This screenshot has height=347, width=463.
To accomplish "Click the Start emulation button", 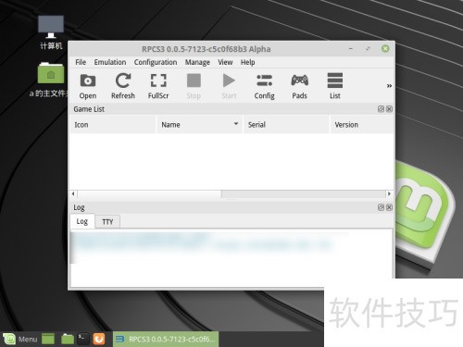I will coord(229,86).
